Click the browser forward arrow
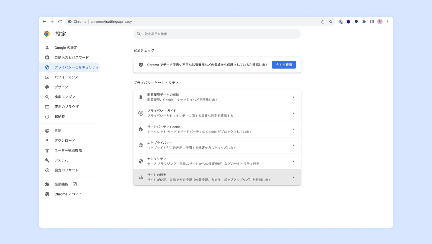 click(52, 22)
